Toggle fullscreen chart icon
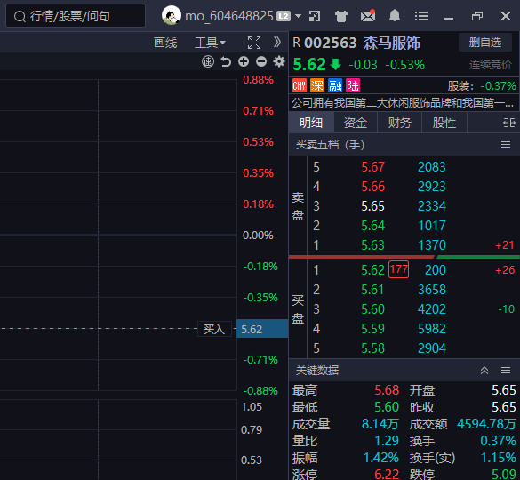Screen dimensions: 520x480 tap(254, 43)
